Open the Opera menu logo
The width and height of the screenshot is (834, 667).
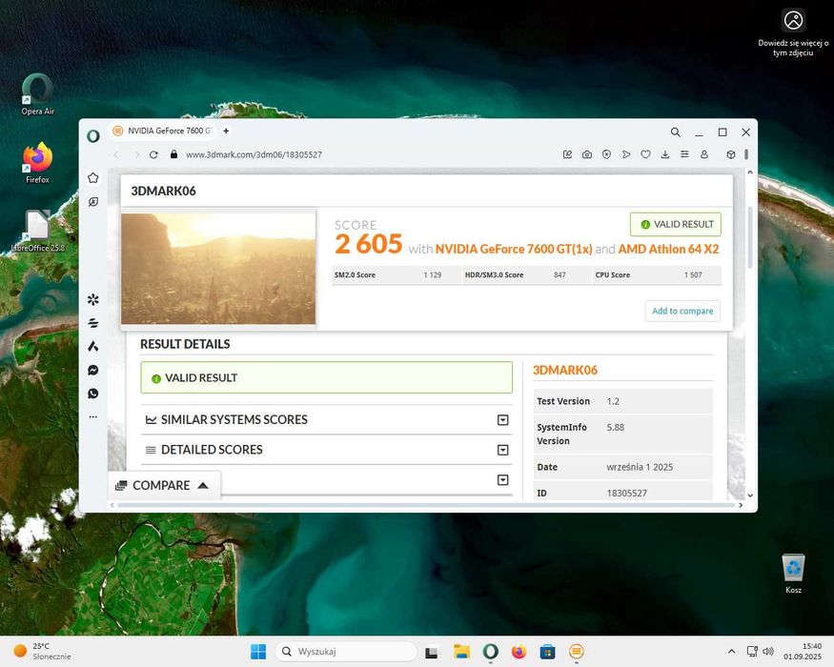[x=93, y=136]
